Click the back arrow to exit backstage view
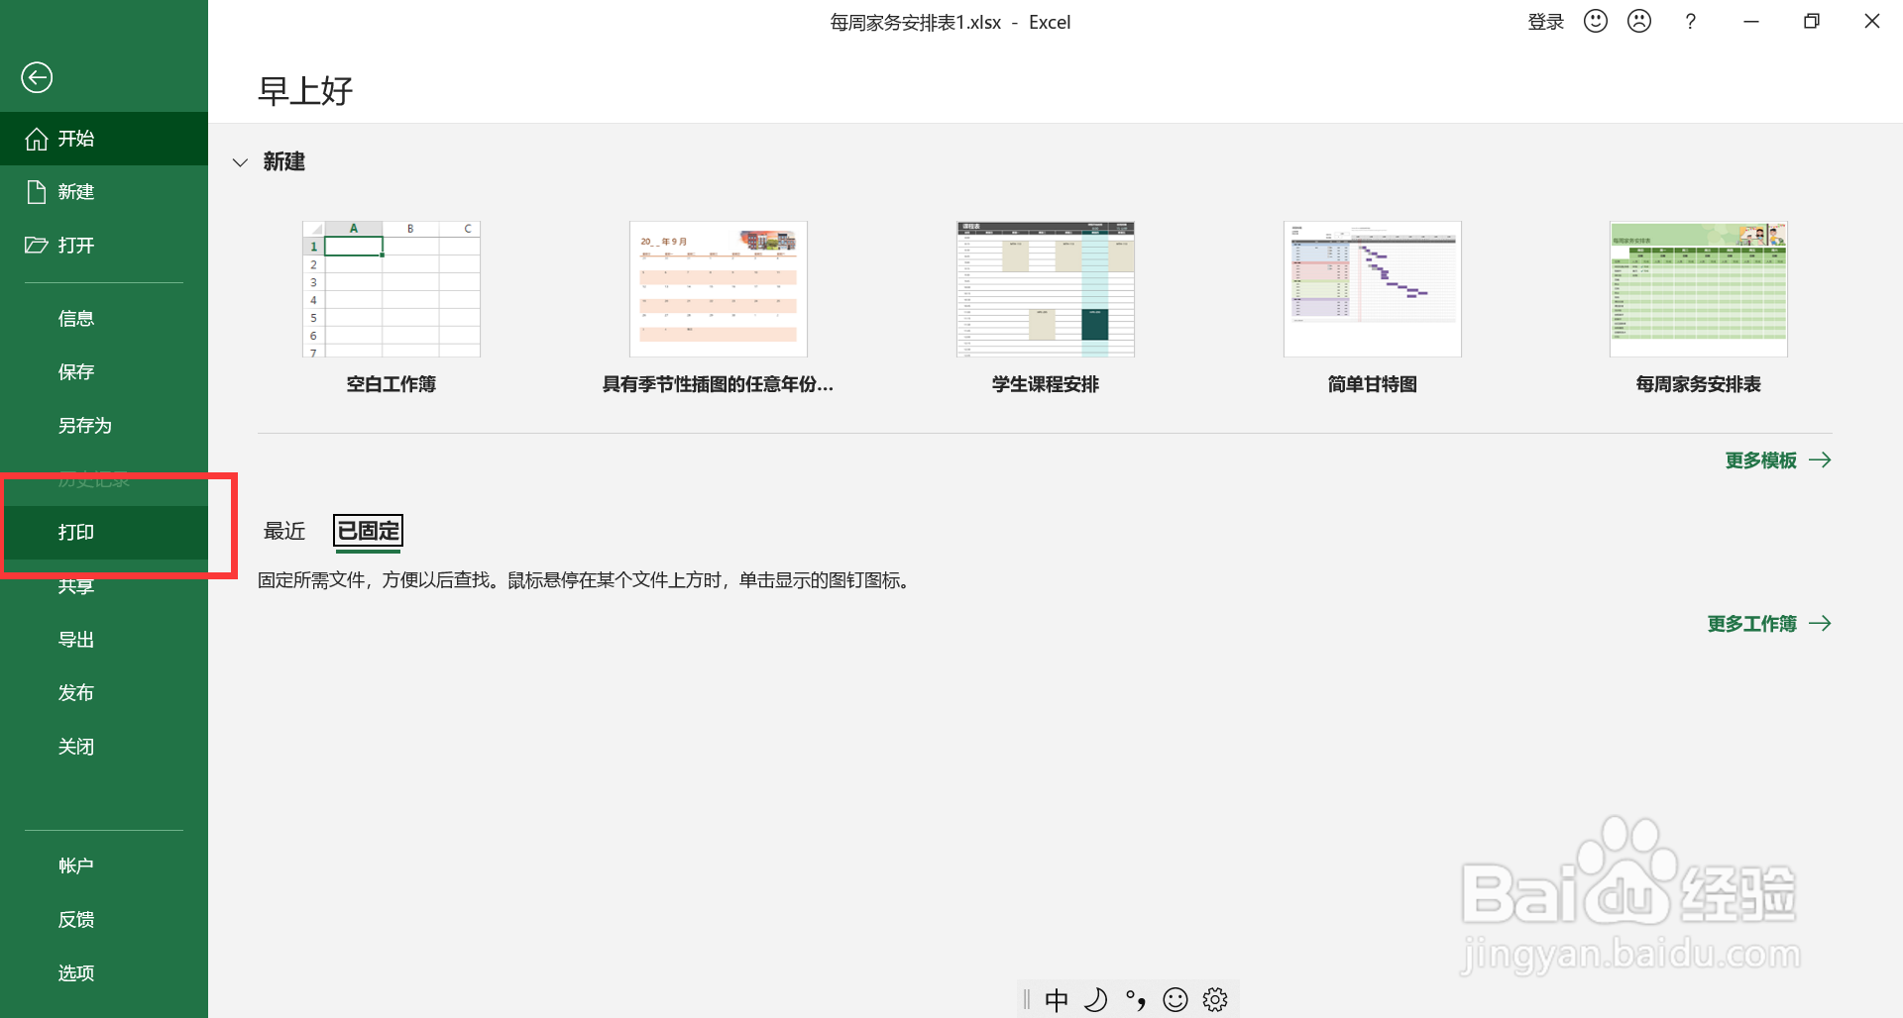 [x=37, y=77]
